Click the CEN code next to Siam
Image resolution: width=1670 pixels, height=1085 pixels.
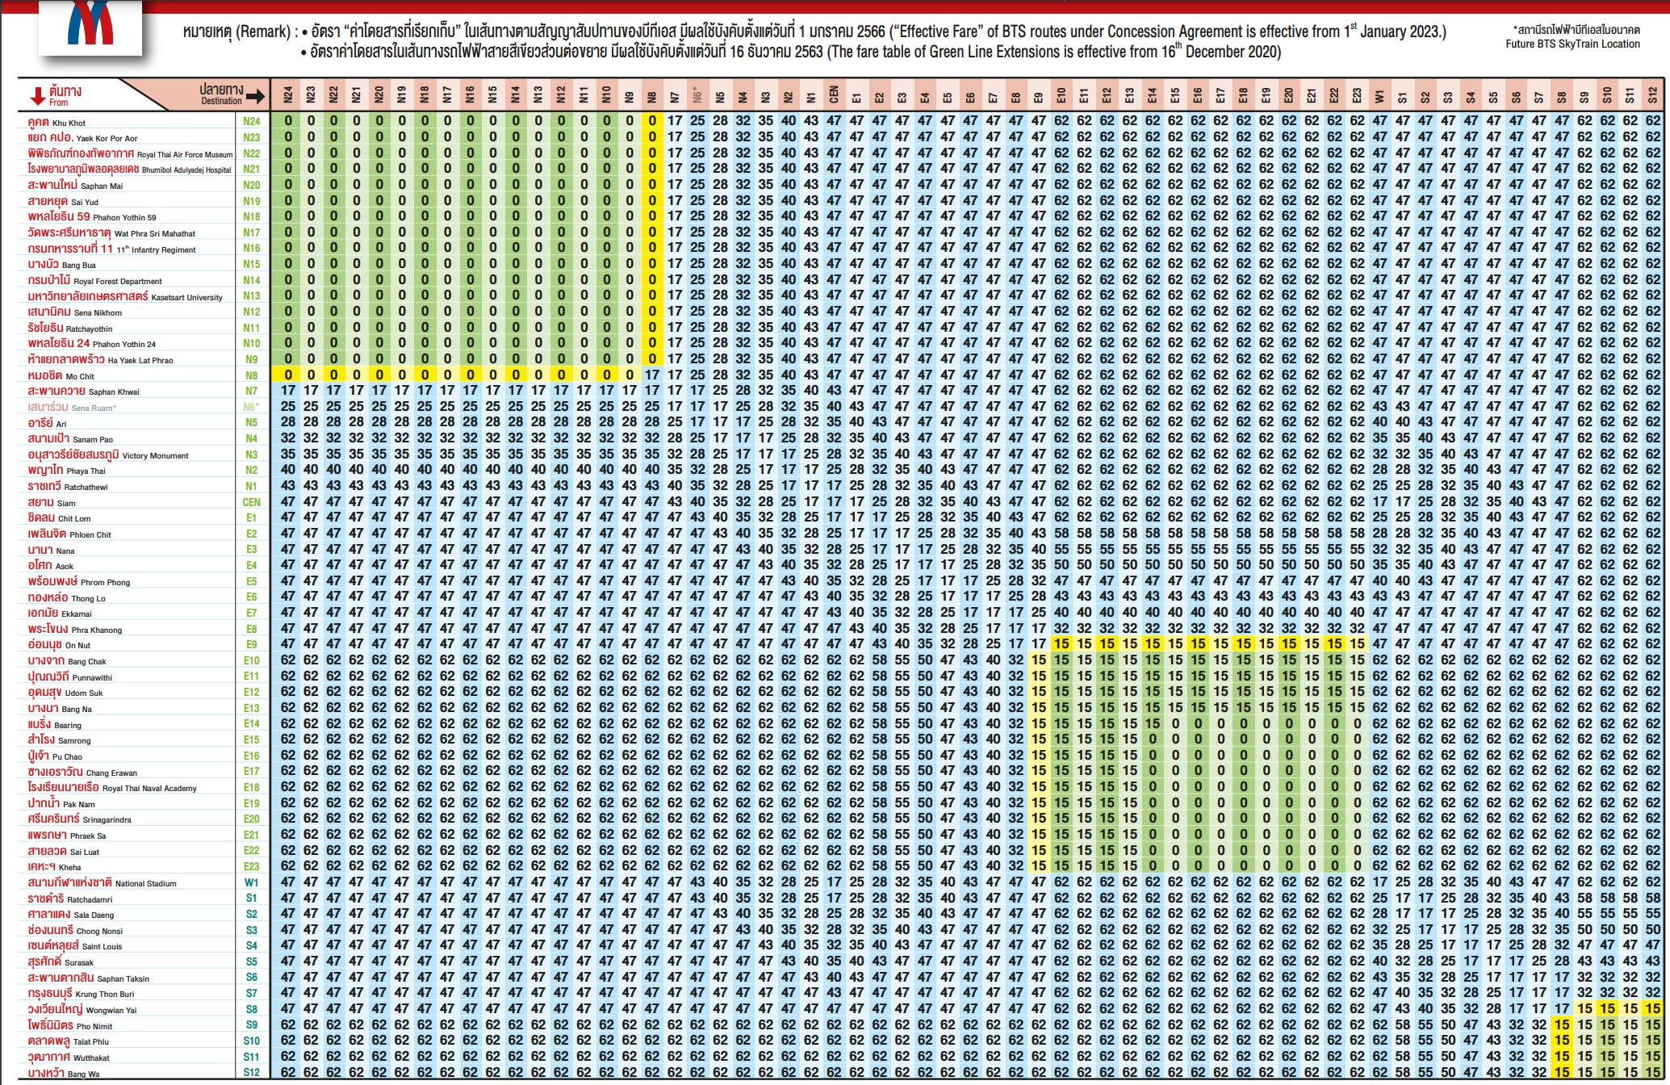(x=251, y=502)
